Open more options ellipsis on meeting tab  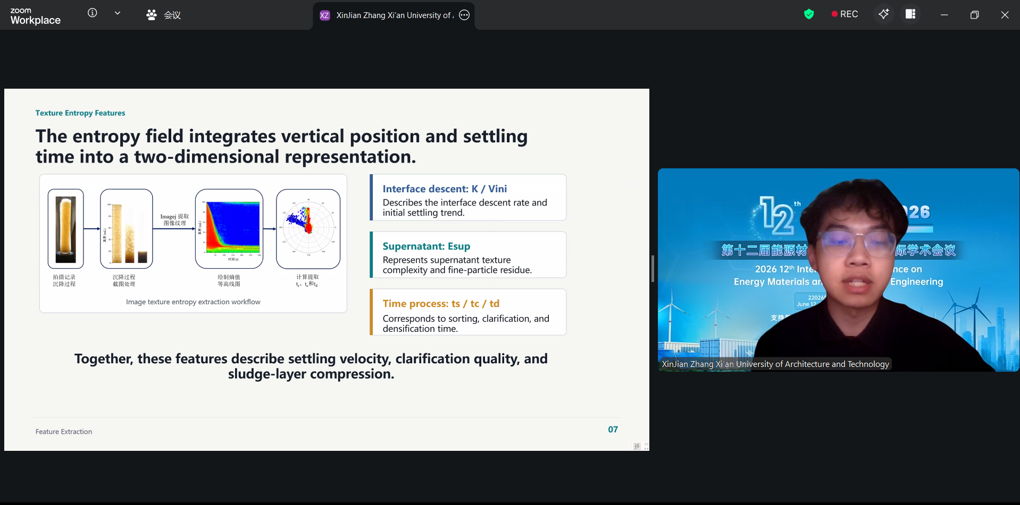click(464, 15)
